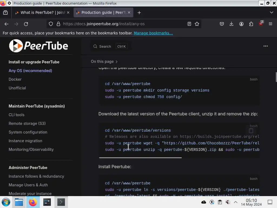Screen dimensions: 277x208
Task: Go forward to next page
Action: click(x=16, y=24)
